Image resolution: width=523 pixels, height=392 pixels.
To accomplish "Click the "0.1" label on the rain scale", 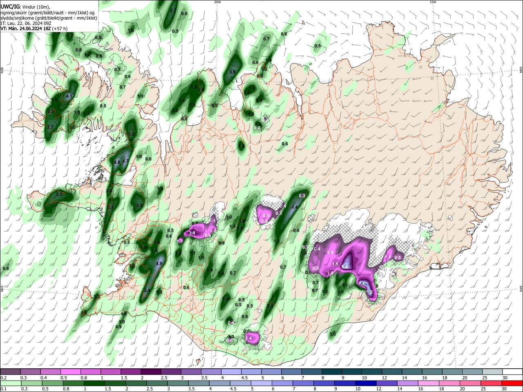I will 4,389.
